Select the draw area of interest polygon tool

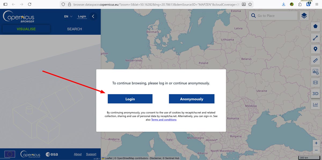point(315,26)
